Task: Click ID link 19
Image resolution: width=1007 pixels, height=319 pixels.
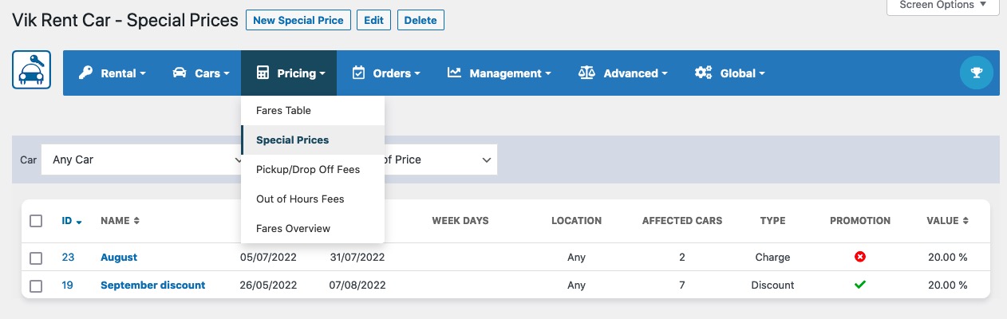Action: click(x=67, y=285)
